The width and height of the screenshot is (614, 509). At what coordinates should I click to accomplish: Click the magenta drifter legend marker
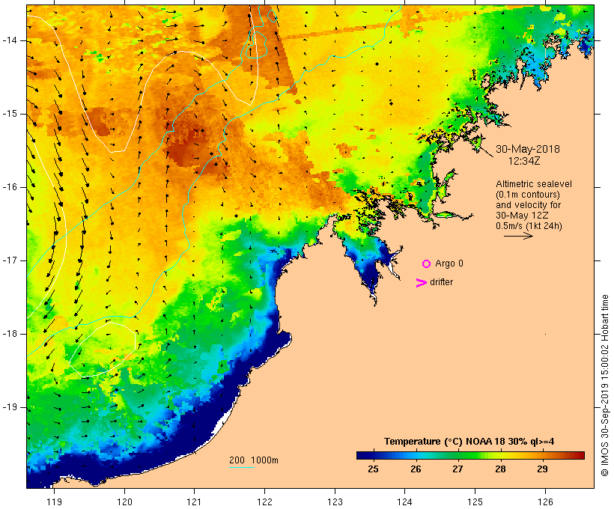coord(421,283)
